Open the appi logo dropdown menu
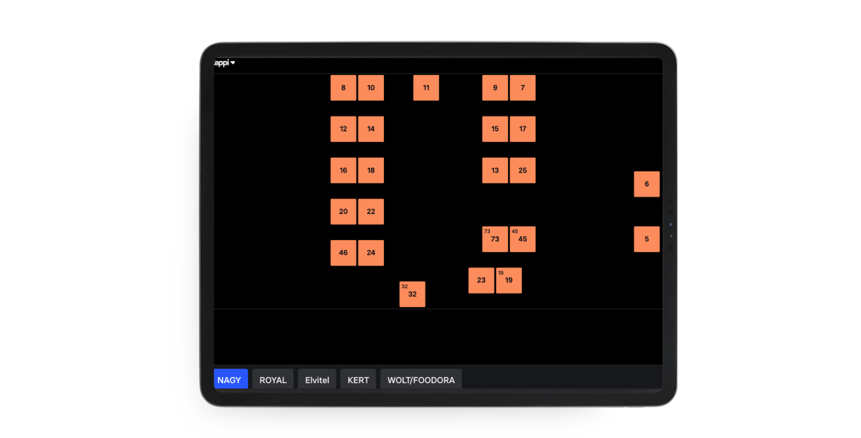 point(224,63)
